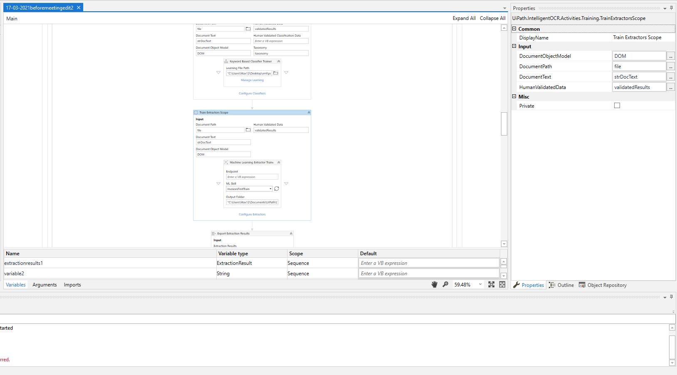Click Expand All in the designer
The image size is (677, 375).
(464, 18)
